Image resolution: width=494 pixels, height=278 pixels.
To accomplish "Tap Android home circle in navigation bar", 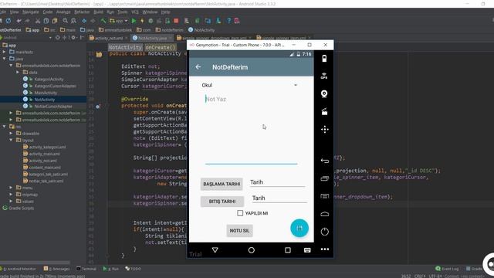I will pyautogui.click(x=251, y=250).
